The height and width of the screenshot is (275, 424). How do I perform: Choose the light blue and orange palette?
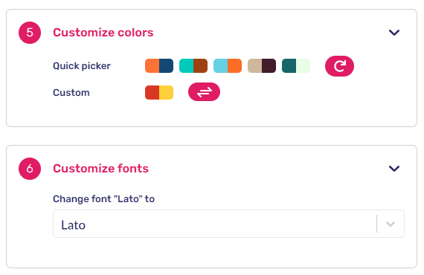[x=228, y=66]
